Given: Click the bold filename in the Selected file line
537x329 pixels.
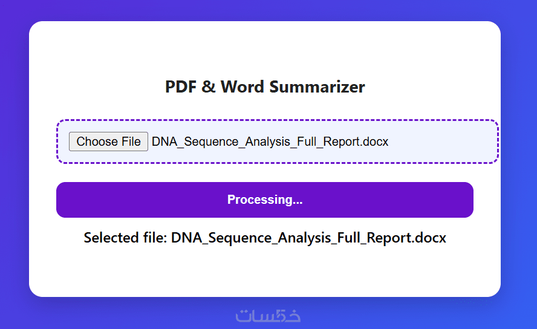Looking at the screenshot, I should tap(308, 238).
